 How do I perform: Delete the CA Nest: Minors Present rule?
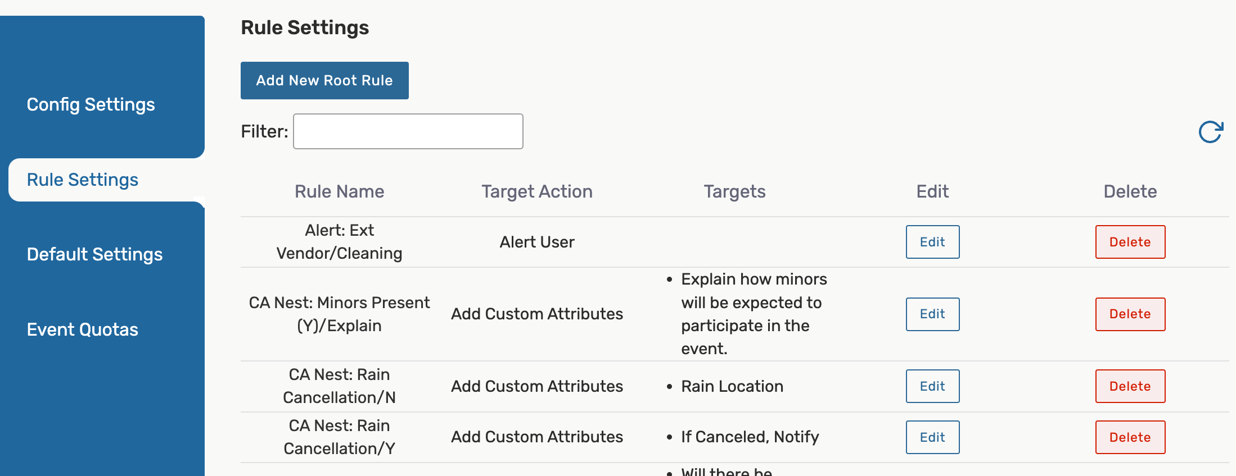point(1130,314)
